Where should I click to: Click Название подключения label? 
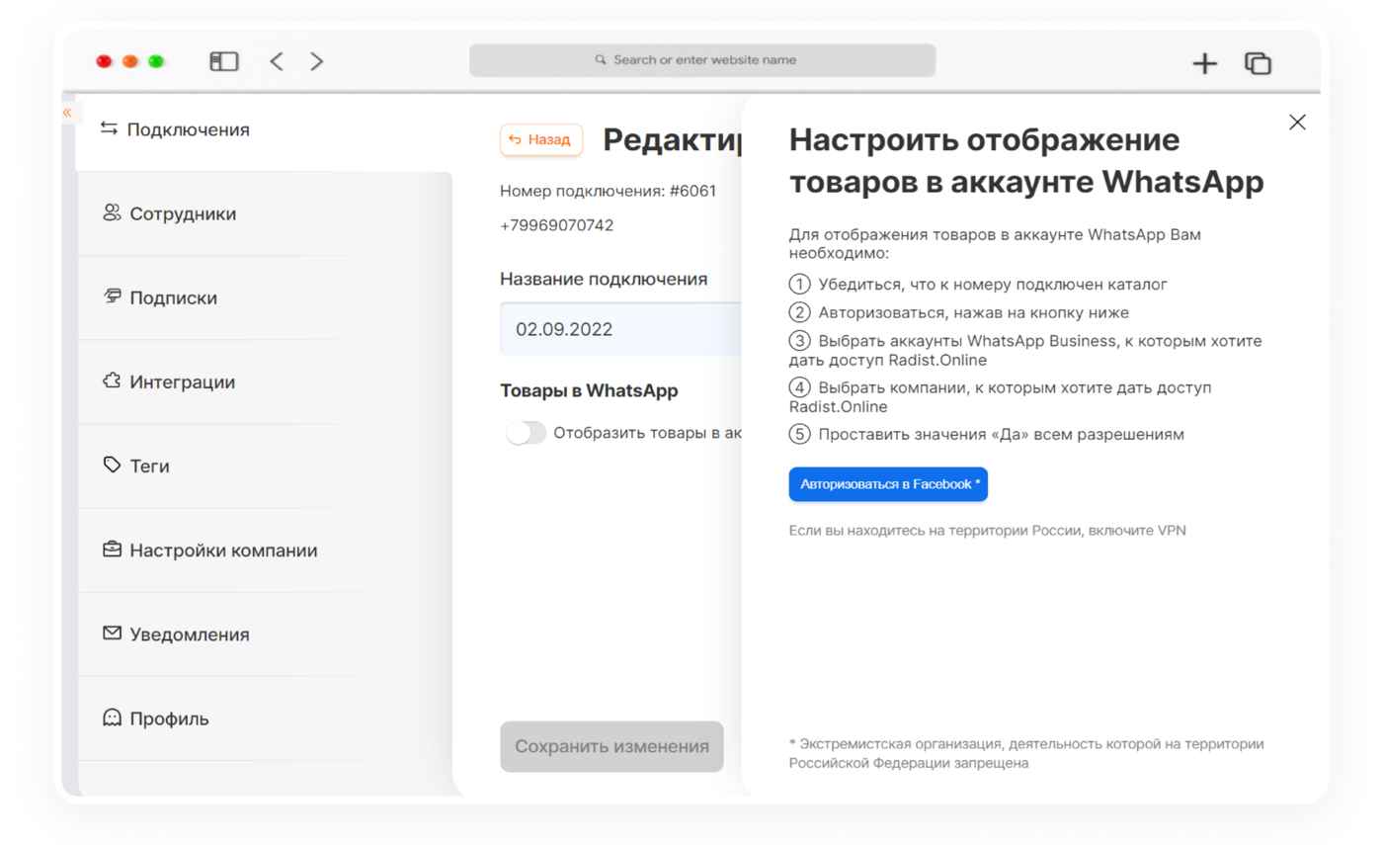click(x=604, y=279)
